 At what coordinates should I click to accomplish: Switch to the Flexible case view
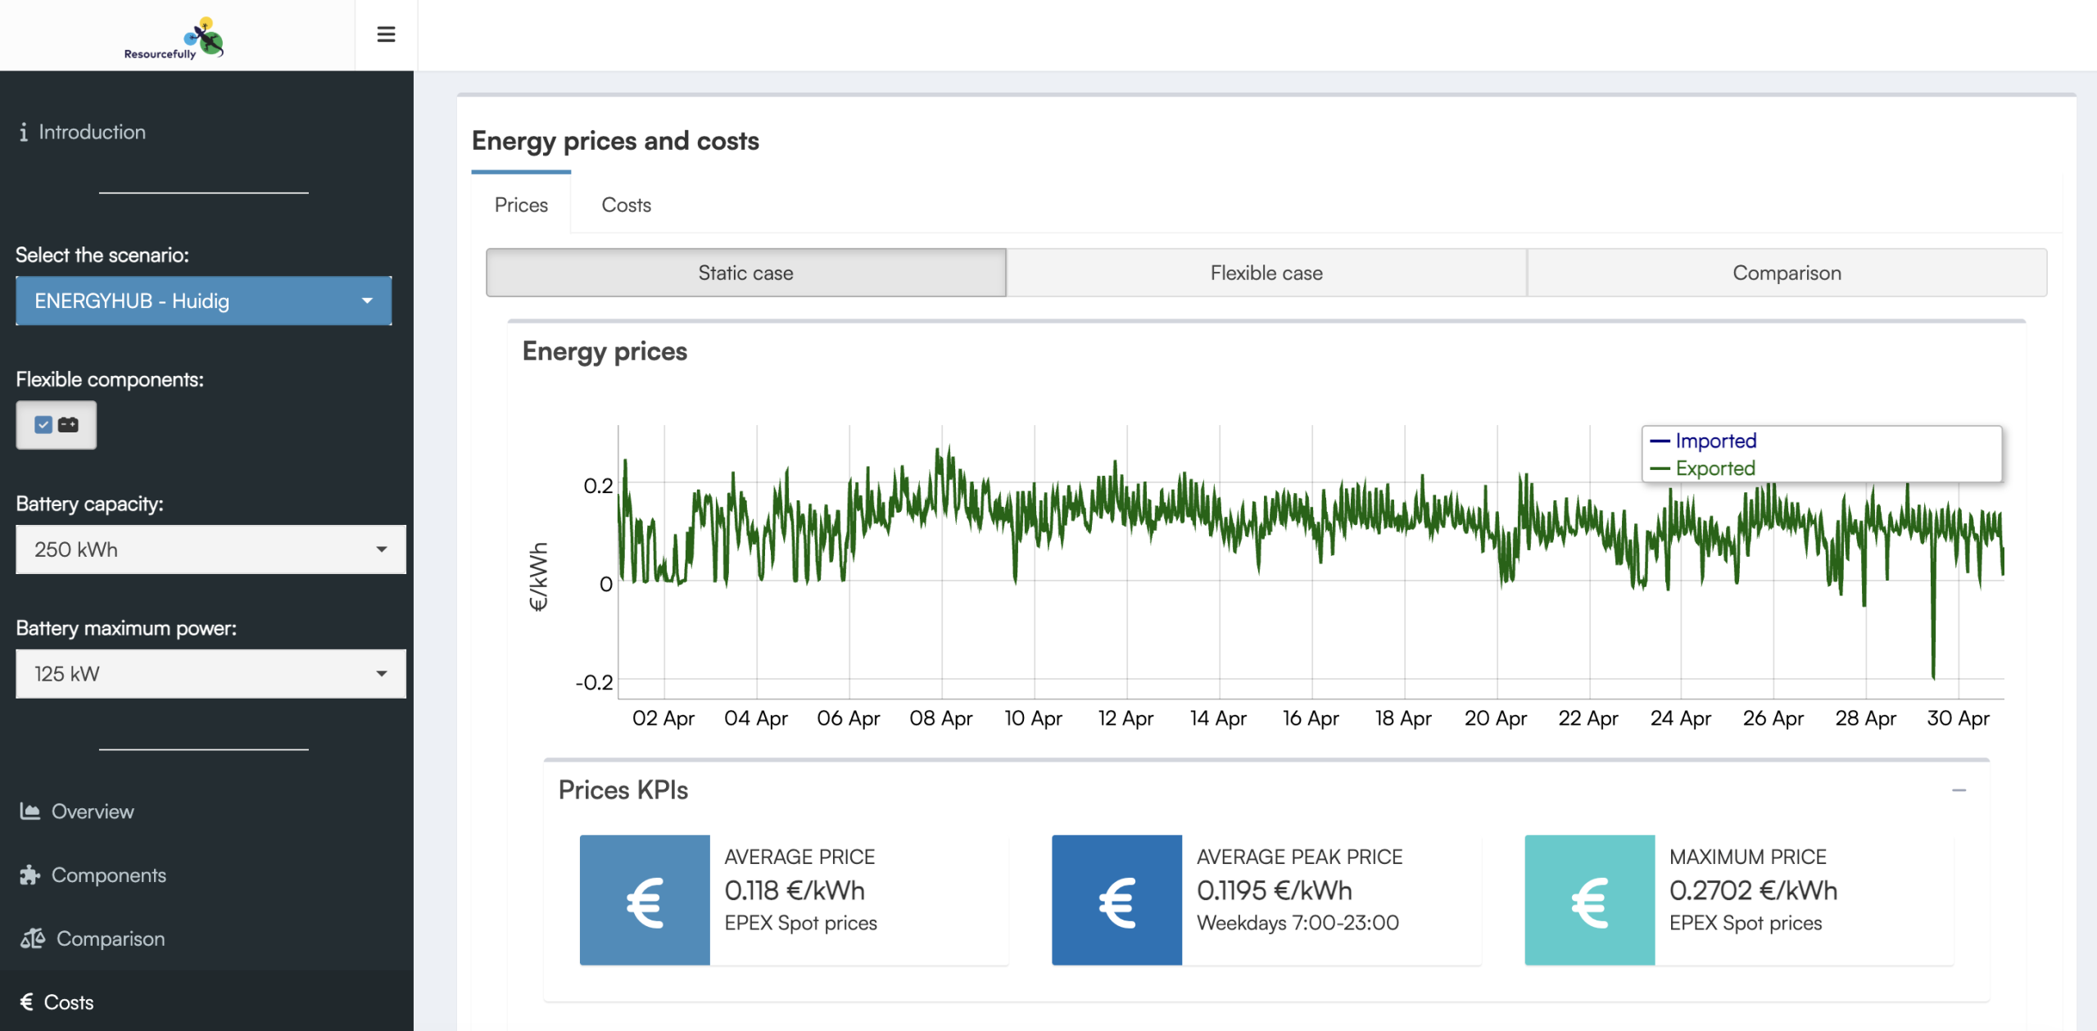coord(1266,273)
